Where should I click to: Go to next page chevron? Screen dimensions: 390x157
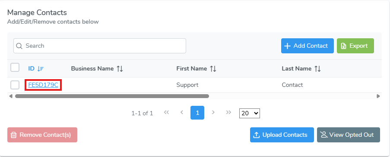(213, 112)
